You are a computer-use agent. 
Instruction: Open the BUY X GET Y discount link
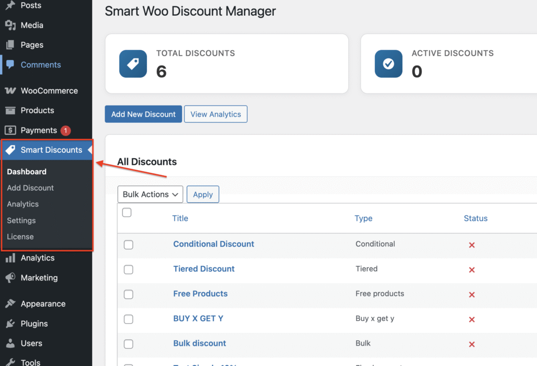tap(198, 318)
